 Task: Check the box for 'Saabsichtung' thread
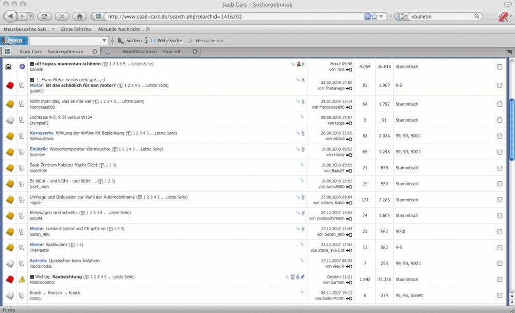pyautogui.click(x=500, y=280)
